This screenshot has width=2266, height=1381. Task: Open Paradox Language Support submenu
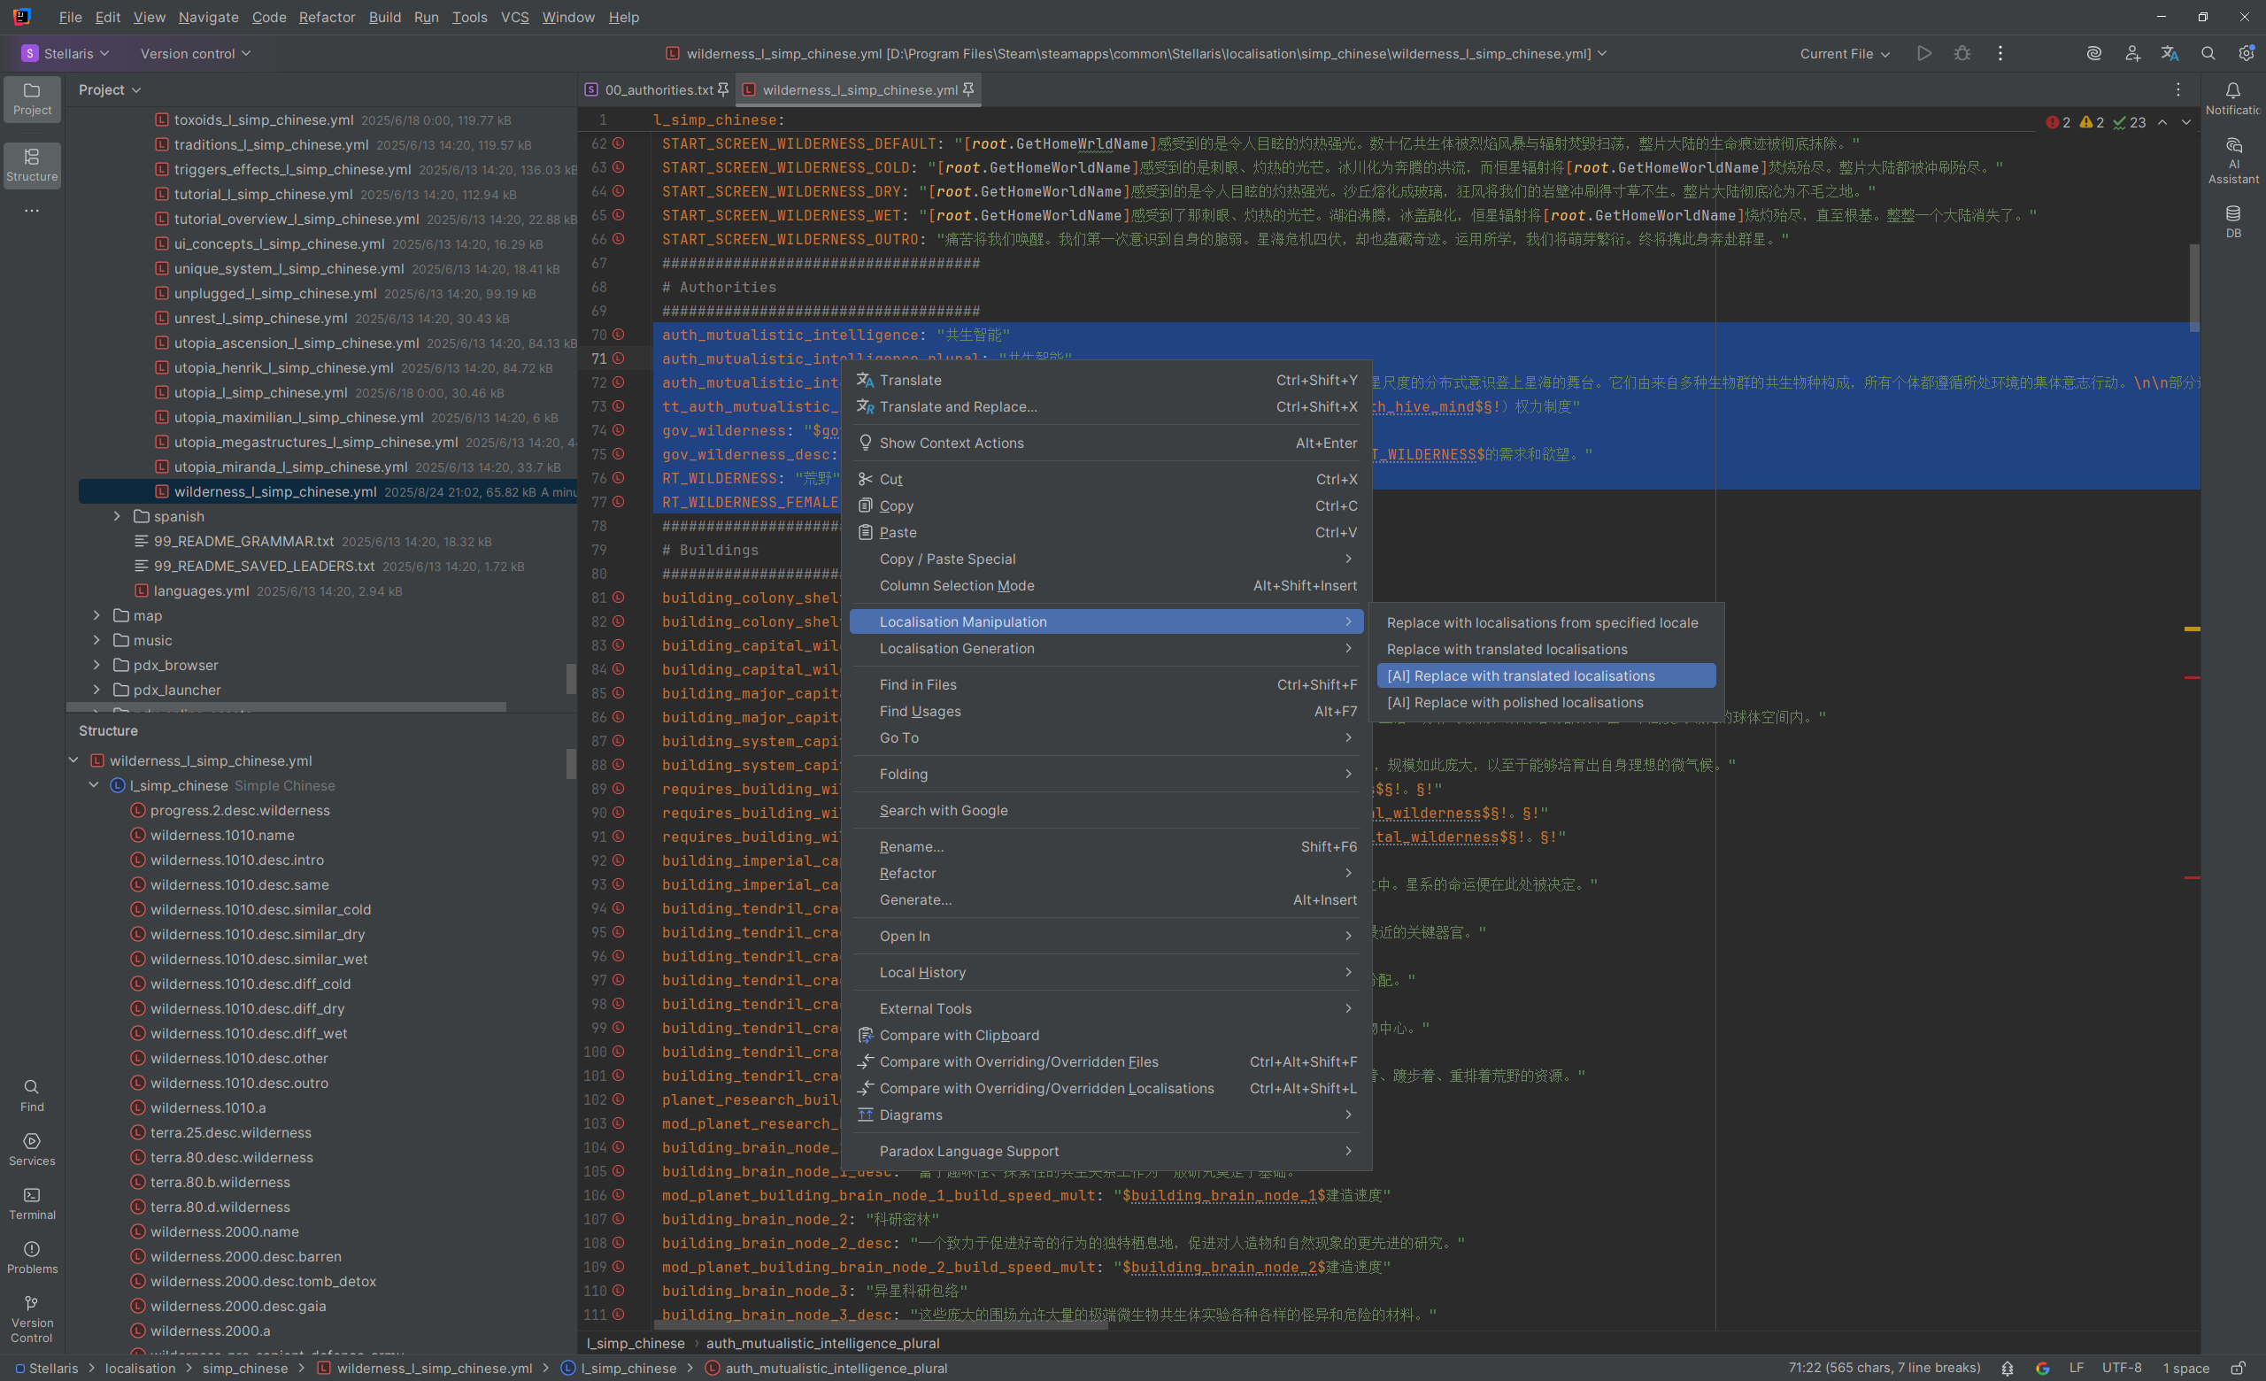coord(1106,1151)
